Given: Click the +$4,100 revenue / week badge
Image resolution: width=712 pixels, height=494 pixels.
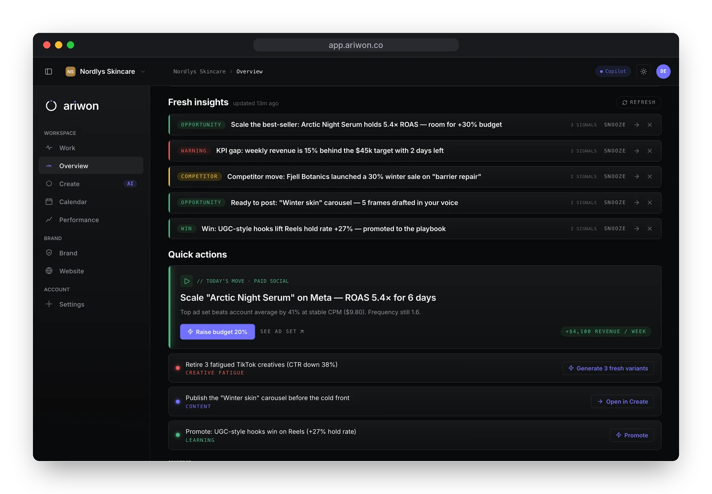Looking at the screenshot, I should 606,332.
